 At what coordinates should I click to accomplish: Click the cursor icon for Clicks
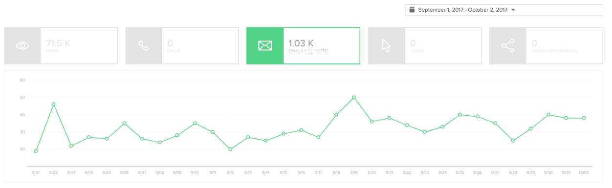(x=386, y=46)
